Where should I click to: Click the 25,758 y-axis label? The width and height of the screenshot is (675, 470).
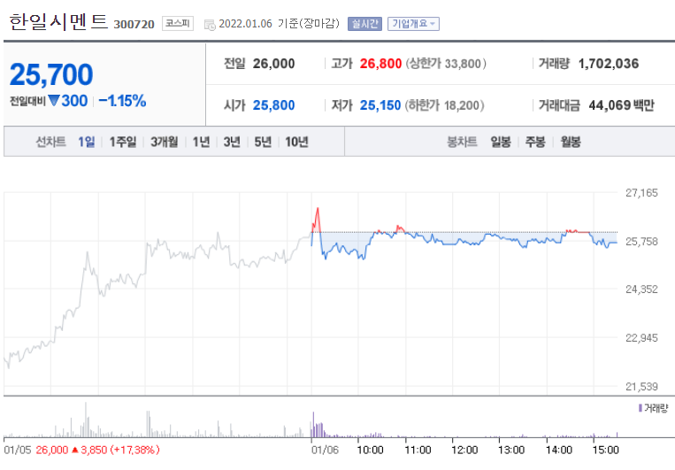(641, 242)
